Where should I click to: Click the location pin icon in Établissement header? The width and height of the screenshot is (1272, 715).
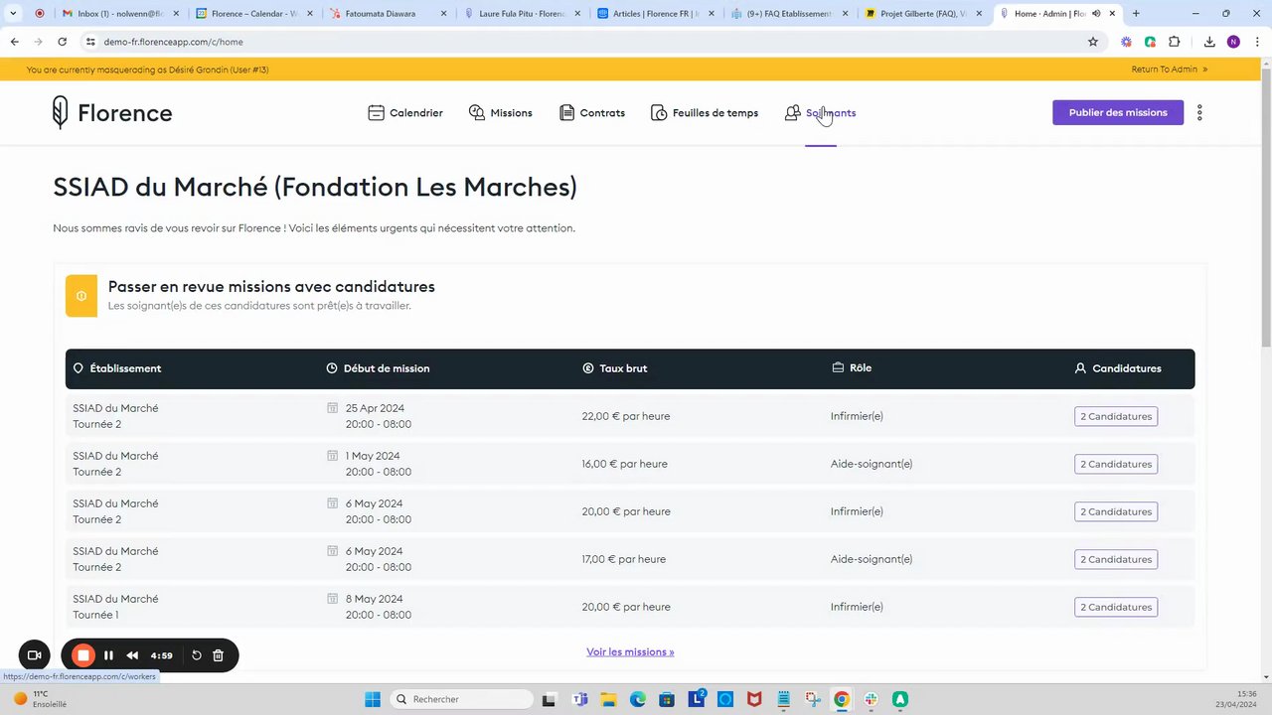79,368
